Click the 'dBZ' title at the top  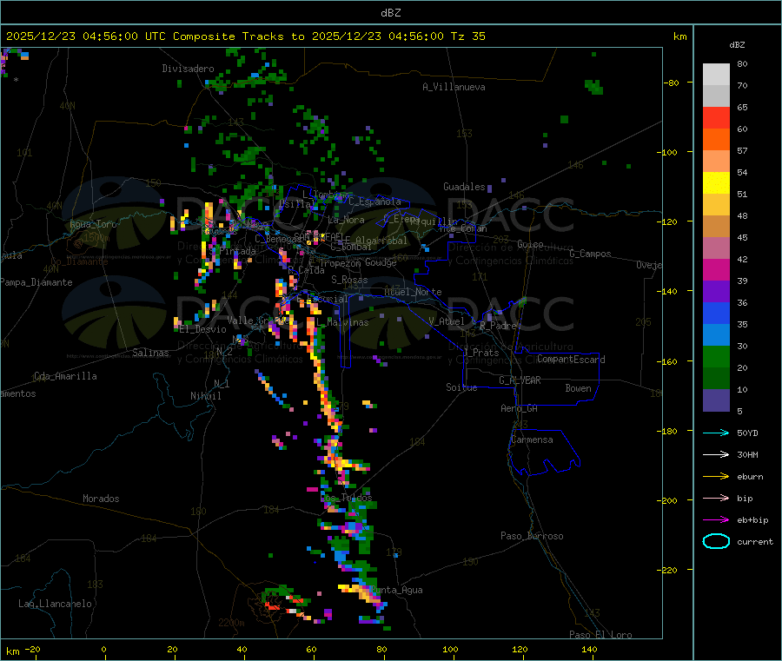(x=390, y=13)
